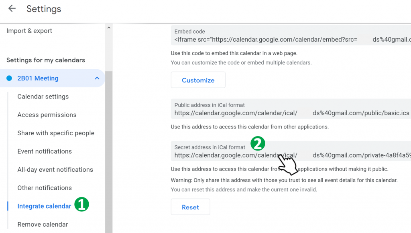
Task: Open Calendar settings section
Action: 43,96
